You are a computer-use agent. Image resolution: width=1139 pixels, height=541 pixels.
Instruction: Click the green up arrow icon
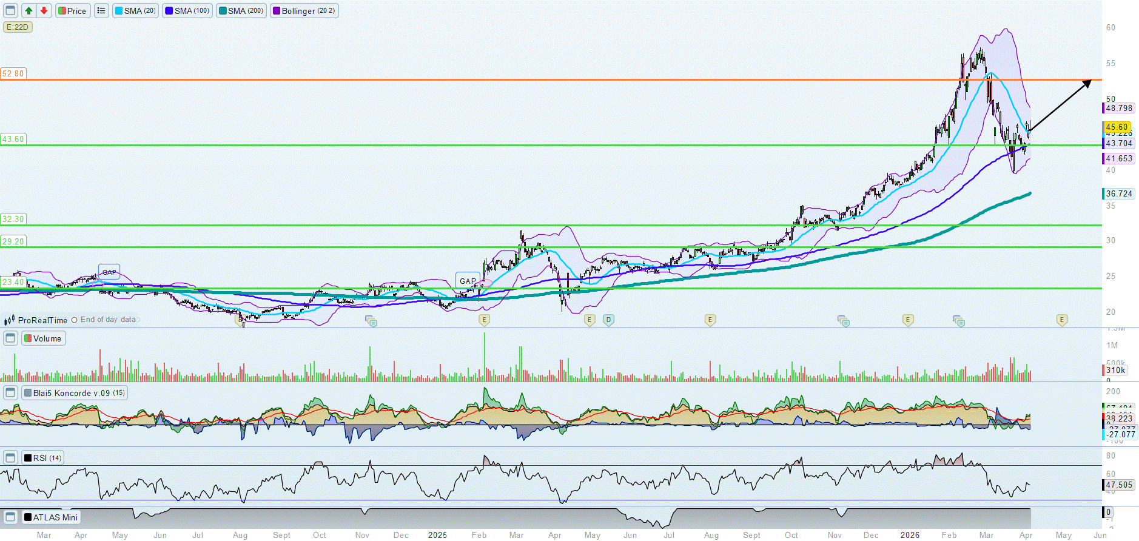29,11
